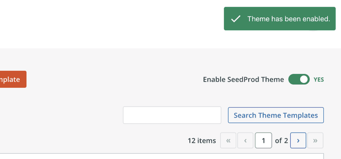This screenshot has width=341, height=159.
Task: Click the Search Theme Templates button
Action: [x=276, y=115]
